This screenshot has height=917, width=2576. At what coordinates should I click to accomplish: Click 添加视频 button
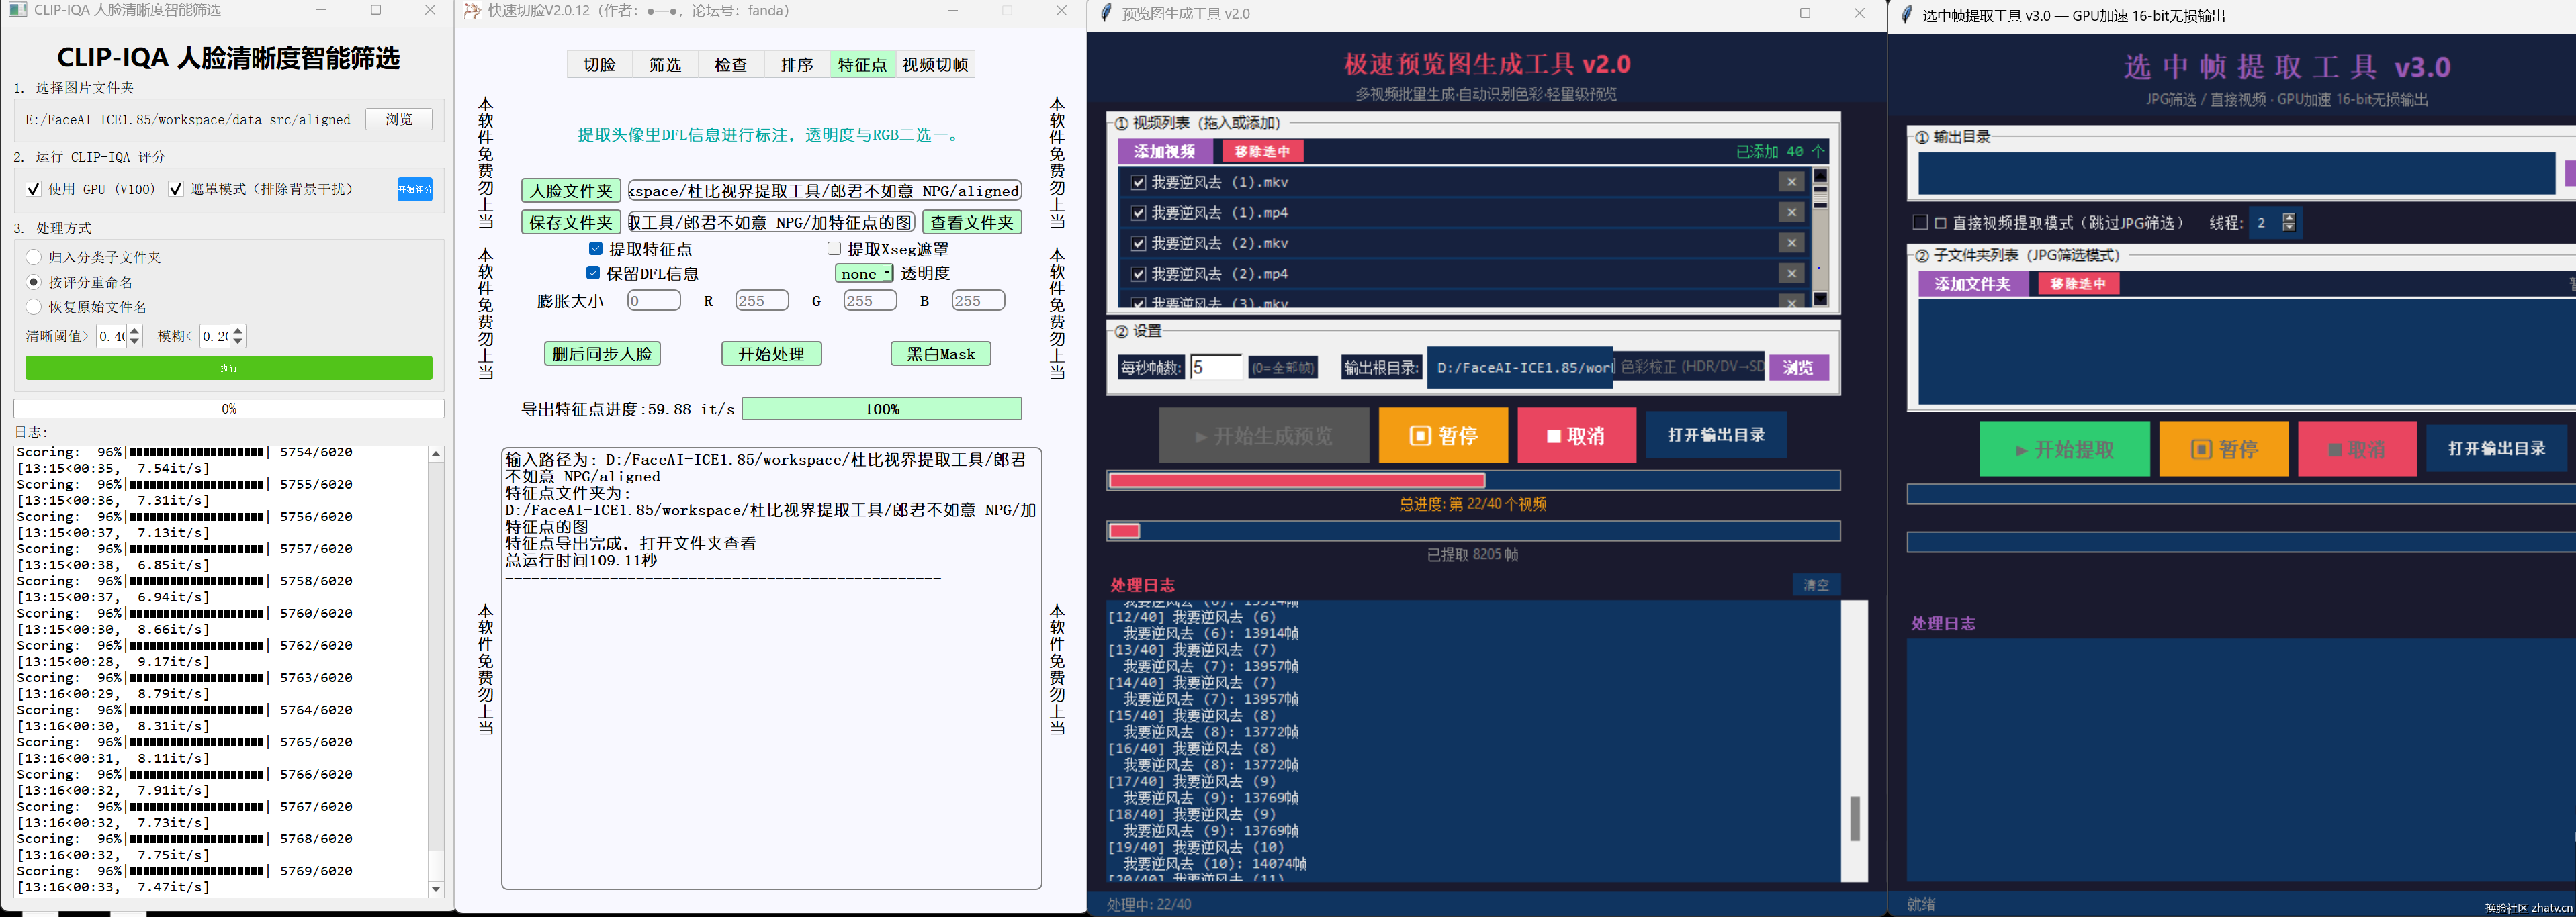(x=1165, y=151)
